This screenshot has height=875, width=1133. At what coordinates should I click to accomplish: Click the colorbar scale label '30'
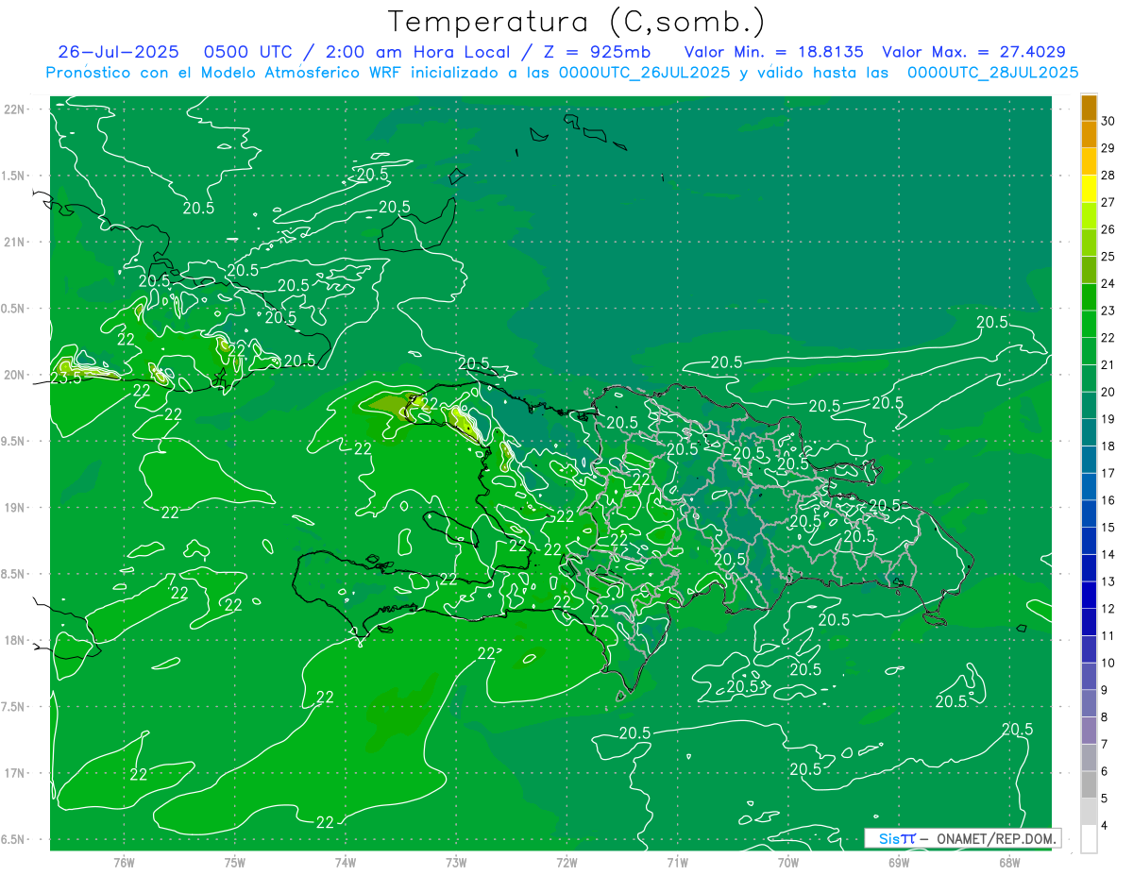pyautogui.click(x=1108, y=121)
